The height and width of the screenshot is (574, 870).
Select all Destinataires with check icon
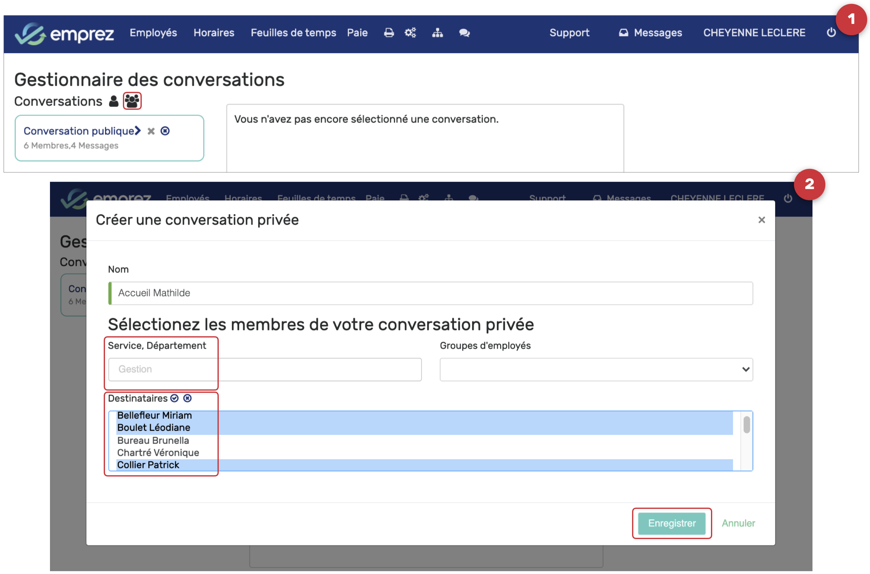(174, 398)
